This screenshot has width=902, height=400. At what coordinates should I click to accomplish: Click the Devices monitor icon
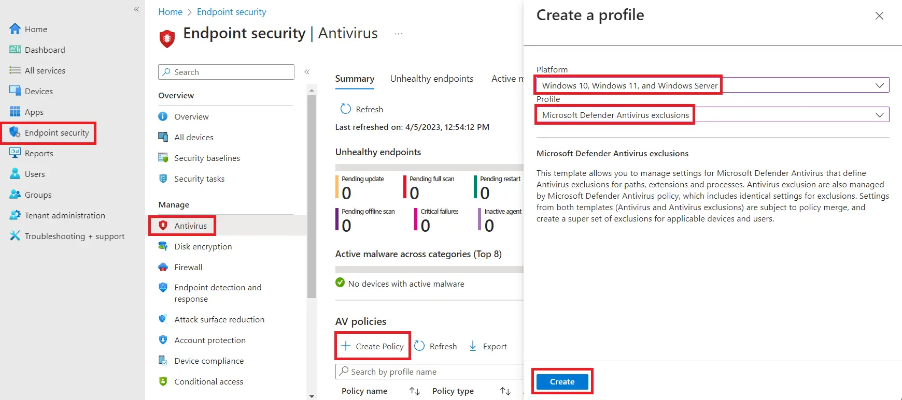pos(15,91)
